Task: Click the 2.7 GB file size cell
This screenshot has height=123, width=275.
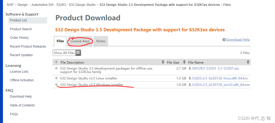Action: coord(181,68)
